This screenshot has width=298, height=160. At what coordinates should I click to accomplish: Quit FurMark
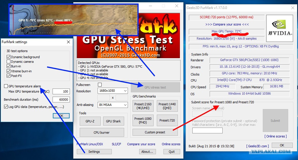pyautogui.click(x=172, y=152)
